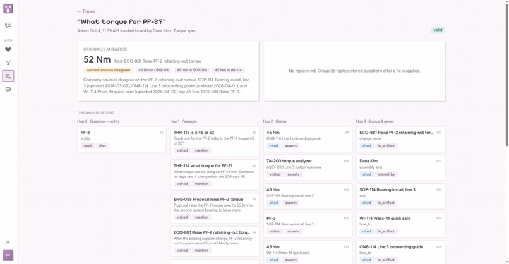Open the heart health admin icon
The height and width of the screenshot is (264, 509).
[8, 49]
